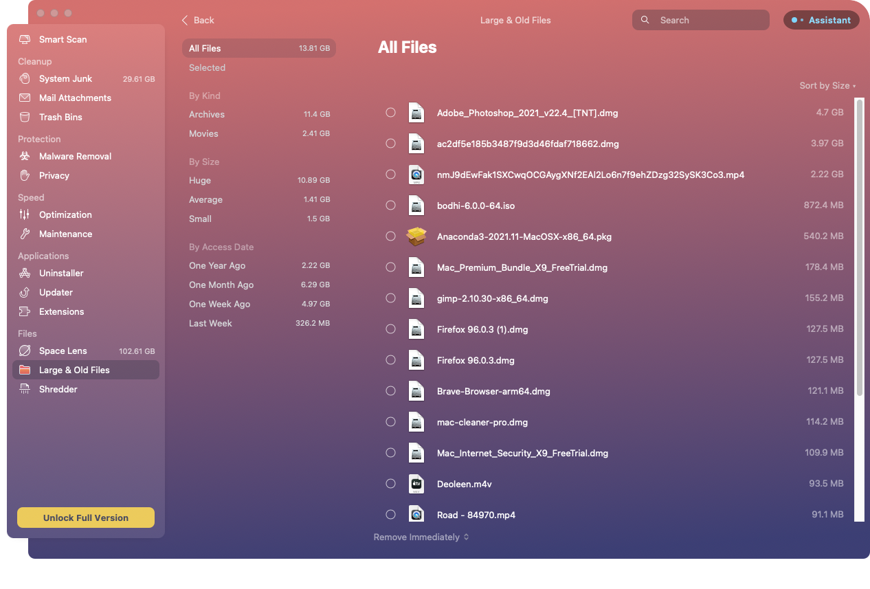Click the nmJ9dEwFak1 mp4 QuickTime file icon
Image resolution: width=870 pixels, height=589 pixels.
[x=416, y=175]
